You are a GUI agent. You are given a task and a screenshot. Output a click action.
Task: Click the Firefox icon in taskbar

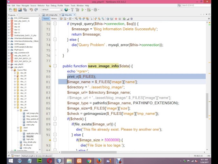coord(99,161)
